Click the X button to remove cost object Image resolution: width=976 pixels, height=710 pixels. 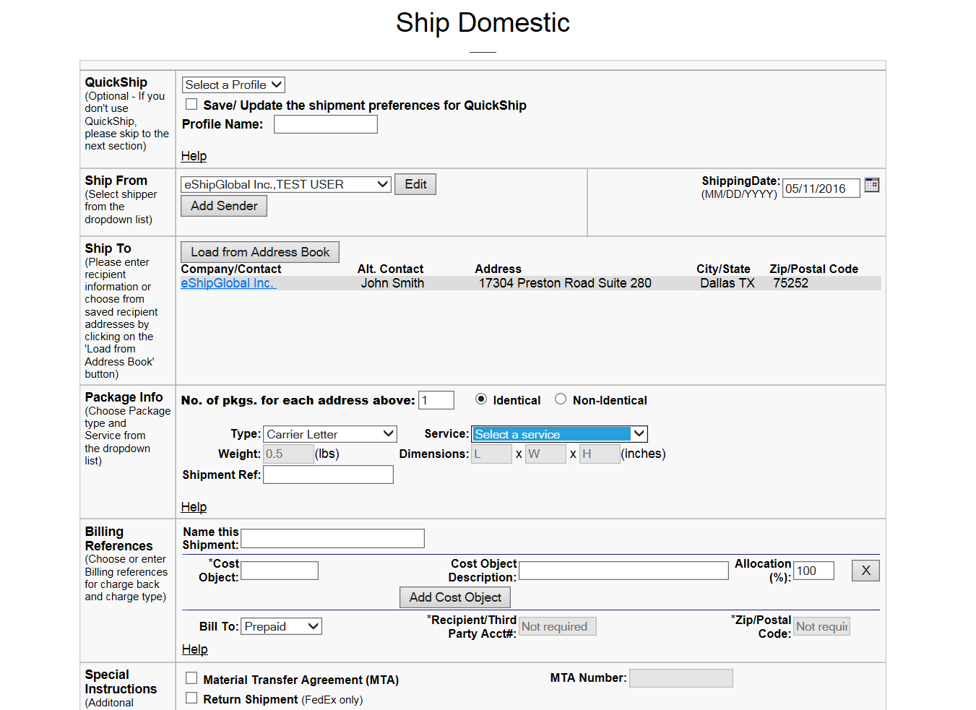click(x=865, y=571)
